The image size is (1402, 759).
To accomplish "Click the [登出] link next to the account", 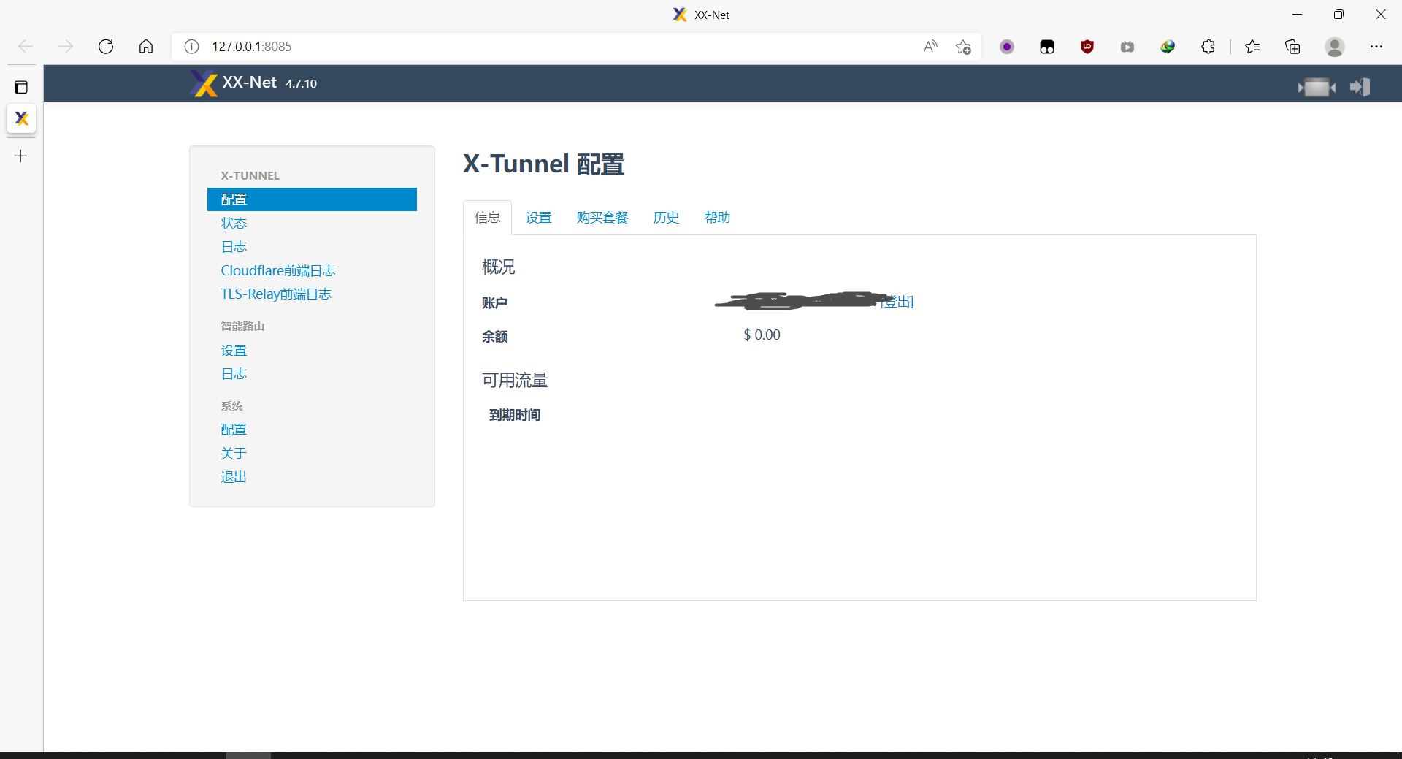I will pos(897,301).
